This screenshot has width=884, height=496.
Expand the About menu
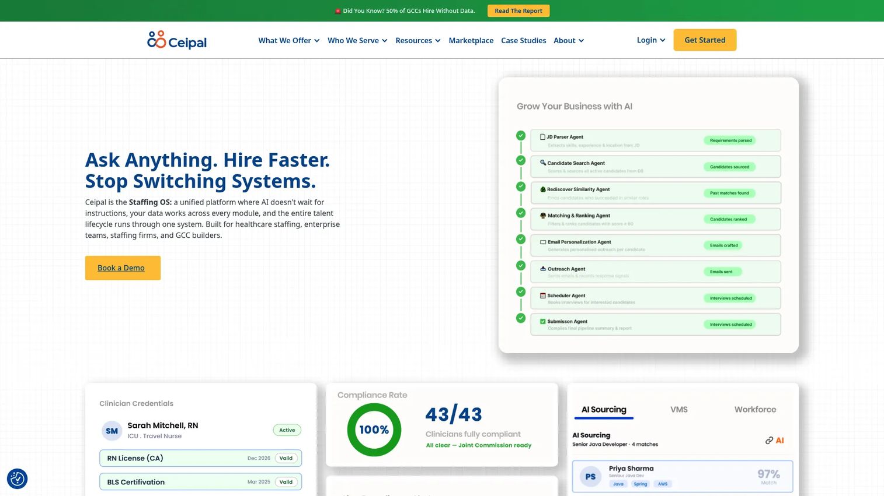[569, 40]
